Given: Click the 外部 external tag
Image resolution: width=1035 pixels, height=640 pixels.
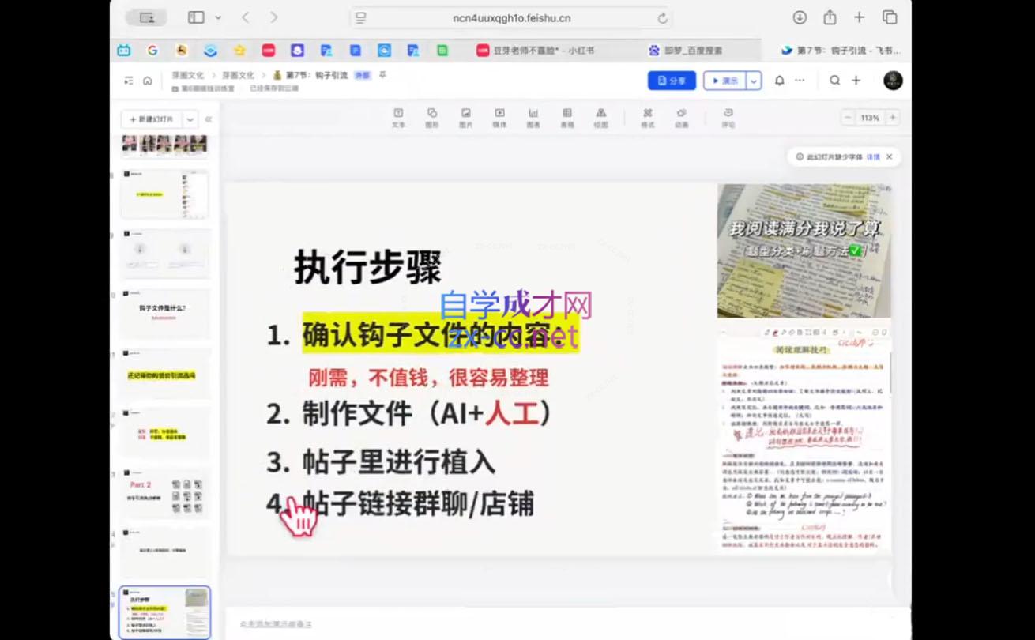Looking at the screenshot, I should coord(362,75).
